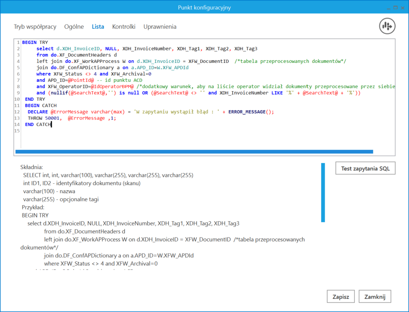Viewport: 409px width, 312px height.
Task: Select the Lista tab
Action: (98, 27)
